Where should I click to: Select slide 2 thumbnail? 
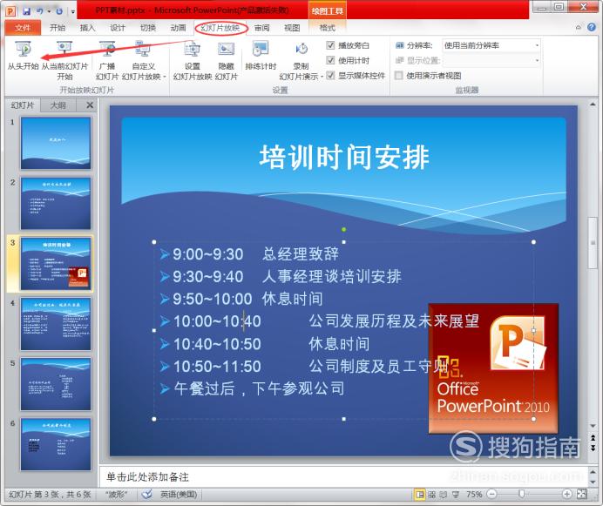click(56, 204)
